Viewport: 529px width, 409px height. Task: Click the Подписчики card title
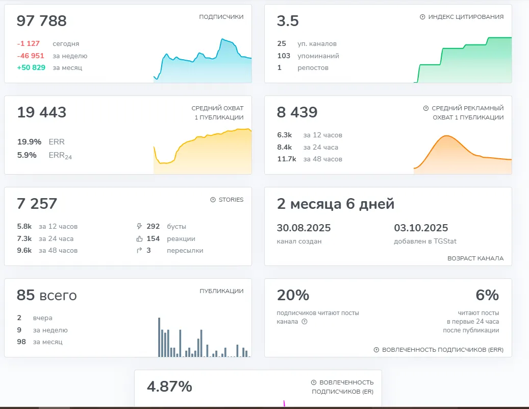(x=221, y=17)
